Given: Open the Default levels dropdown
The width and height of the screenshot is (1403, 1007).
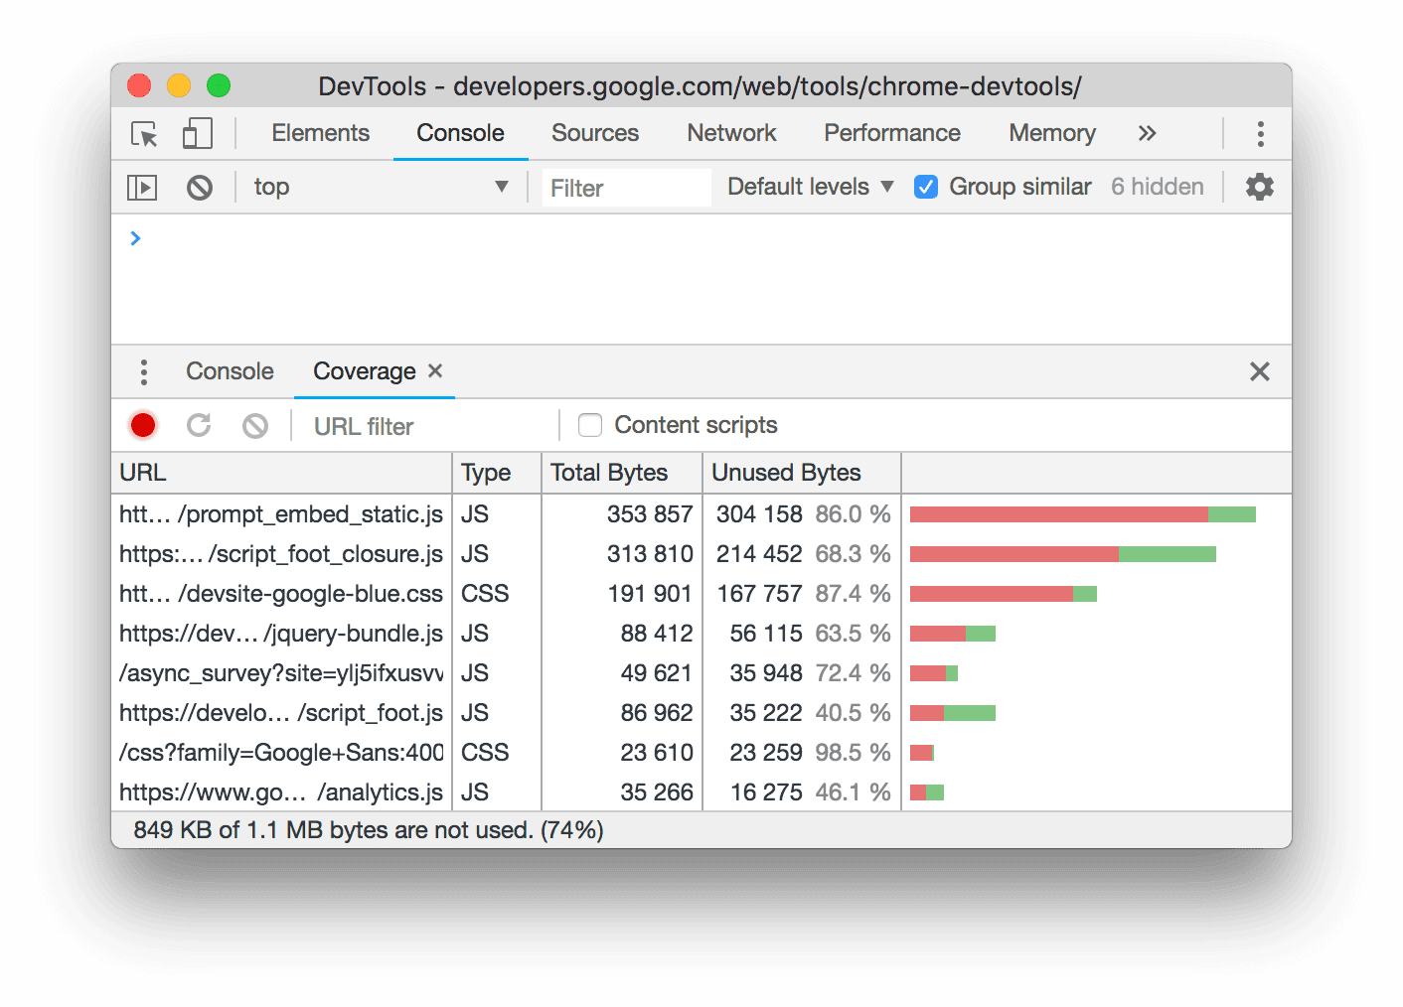Looking at the screenshot, I should (807, 186).
